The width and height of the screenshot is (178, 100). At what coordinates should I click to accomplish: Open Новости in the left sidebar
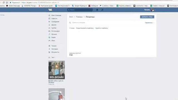coord(53,19)
